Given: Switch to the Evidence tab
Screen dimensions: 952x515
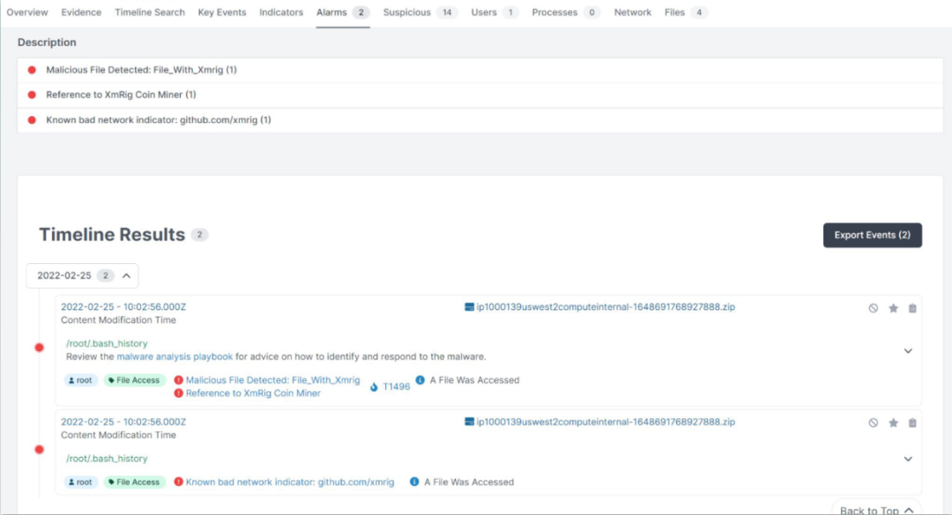Looking at the screenshot, I should click(x=81, y=12).
